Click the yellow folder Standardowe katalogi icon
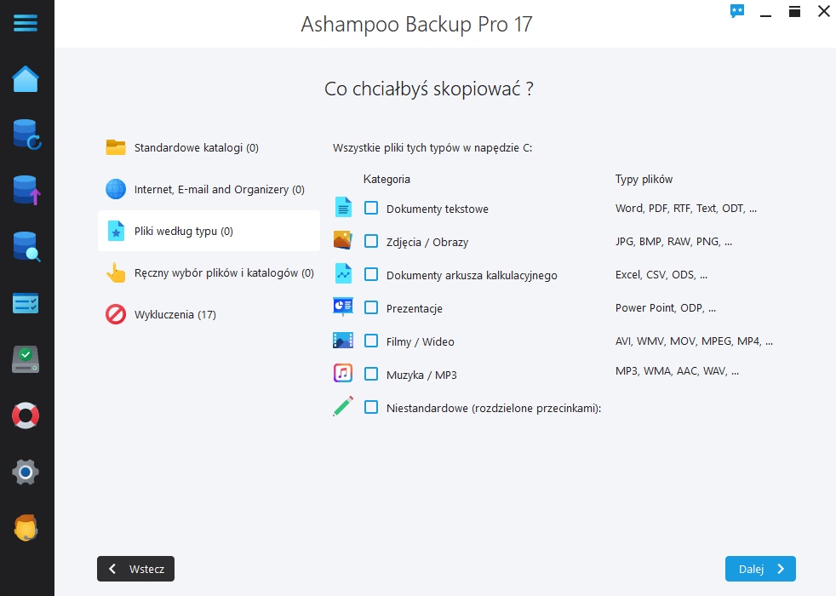This screenshot has height=596, width=836. tap(116, 147)
